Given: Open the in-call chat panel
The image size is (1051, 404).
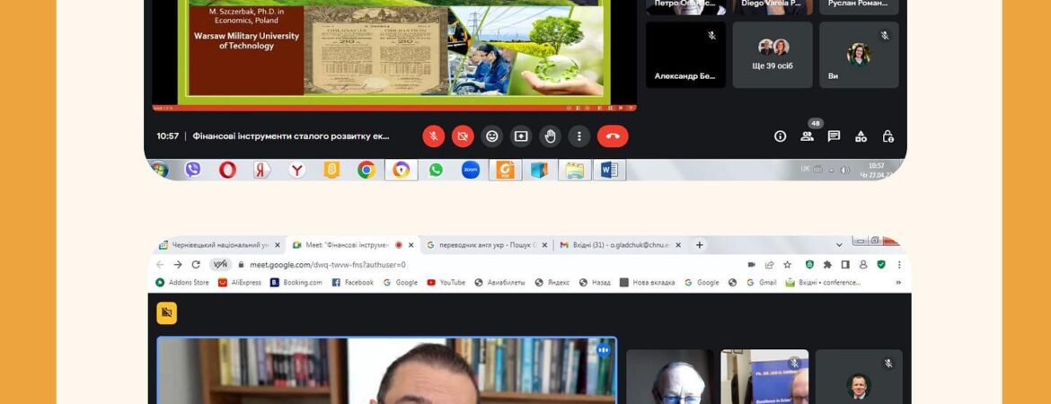Looking at the screenshot, I should pos(834,136).
